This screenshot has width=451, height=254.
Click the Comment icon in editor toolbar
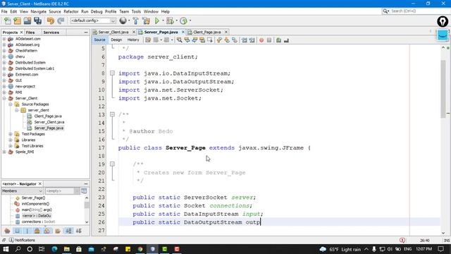click(x=278, y=40)
